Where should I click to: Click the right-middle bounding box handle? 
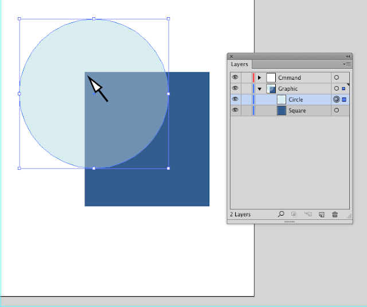[168, 94]
